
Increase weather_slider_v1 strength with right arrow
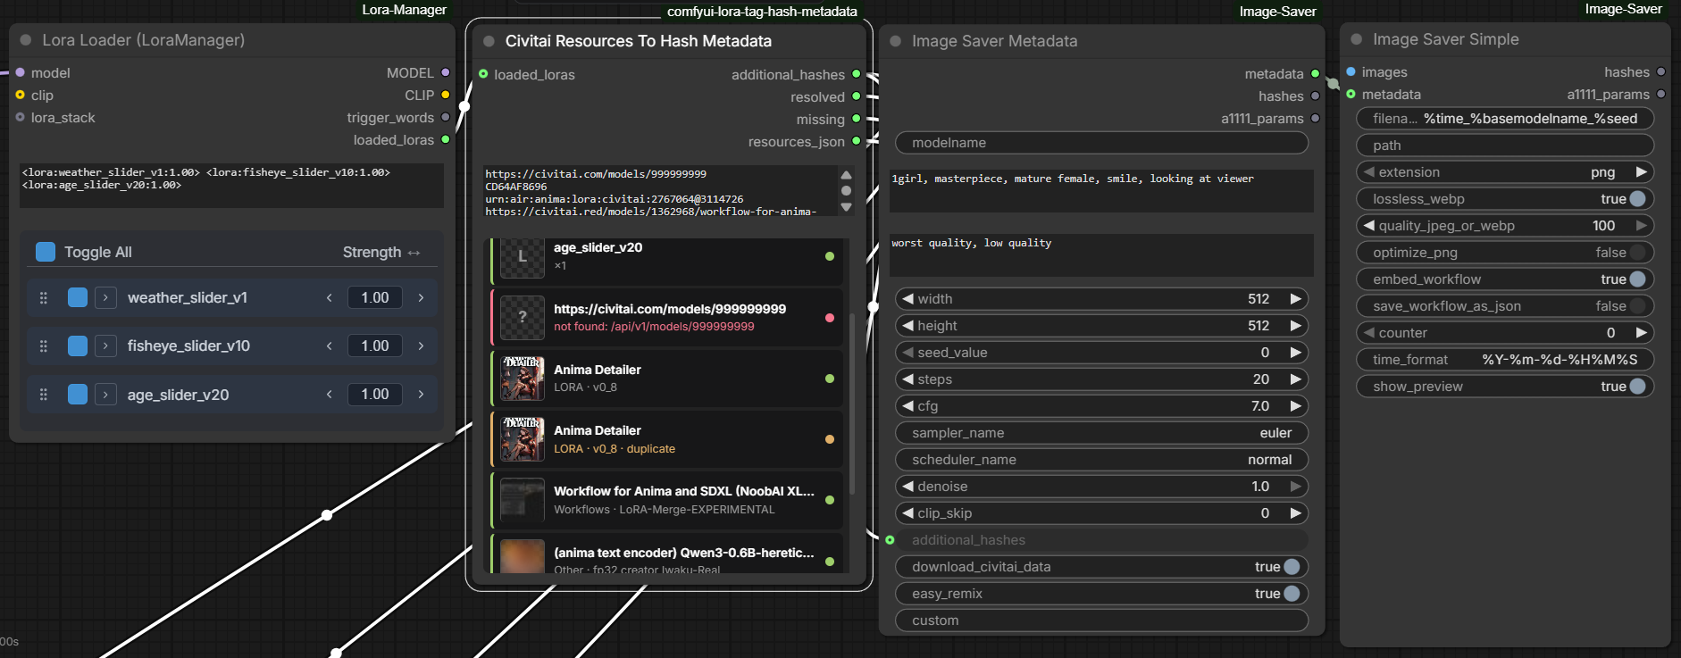(x=421, y=297)
